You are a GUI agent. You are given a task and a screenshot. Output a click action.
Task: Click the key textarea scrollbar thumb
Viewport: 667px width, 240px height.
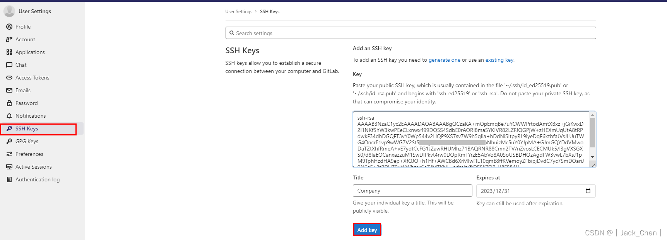[592, 133]
